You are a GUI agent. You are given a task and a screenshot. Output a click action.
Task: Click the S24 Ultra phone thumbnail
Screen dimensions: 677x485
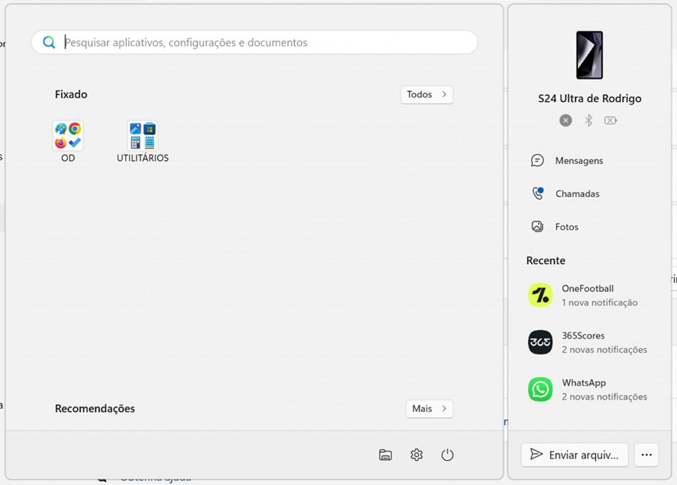click(589, 55)
